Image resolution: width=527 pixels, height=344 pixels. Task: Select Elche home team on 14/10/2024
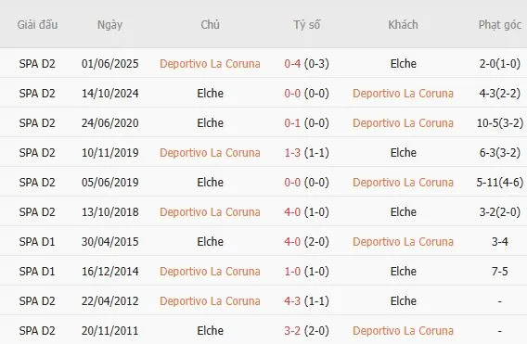[210, 94]
